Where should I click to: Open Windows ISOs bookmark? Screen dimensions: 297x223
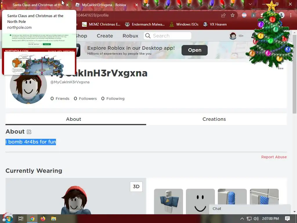click(184, 24)
